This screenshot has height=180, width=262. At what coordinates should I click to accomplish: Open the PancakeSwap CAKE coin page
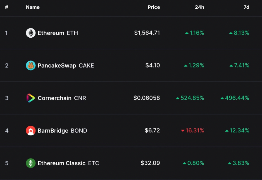[x=66, y=65]
